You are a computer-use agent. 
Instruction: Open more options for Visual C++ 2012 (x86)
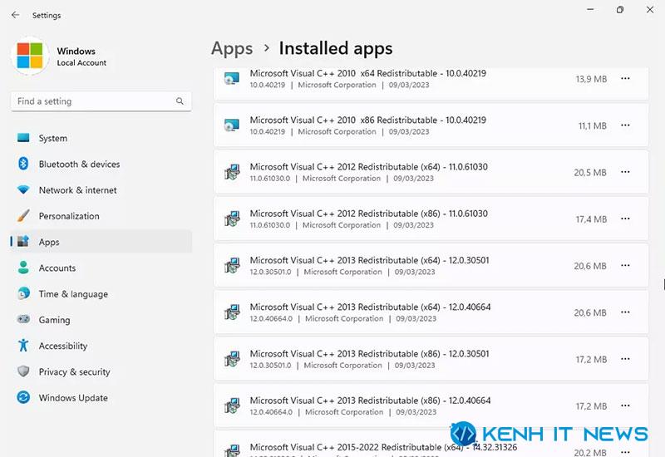click(x=625, y=219)
